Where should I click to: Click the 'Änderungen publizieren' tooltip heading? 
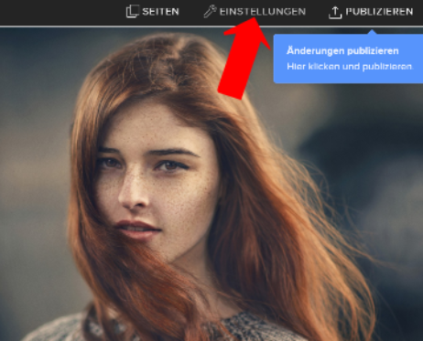pos(342,50)
